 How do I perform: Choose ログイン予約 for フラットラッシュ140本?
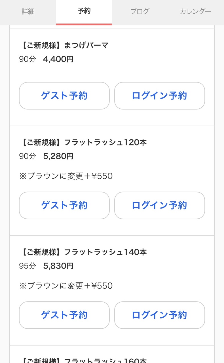(159, 315)
